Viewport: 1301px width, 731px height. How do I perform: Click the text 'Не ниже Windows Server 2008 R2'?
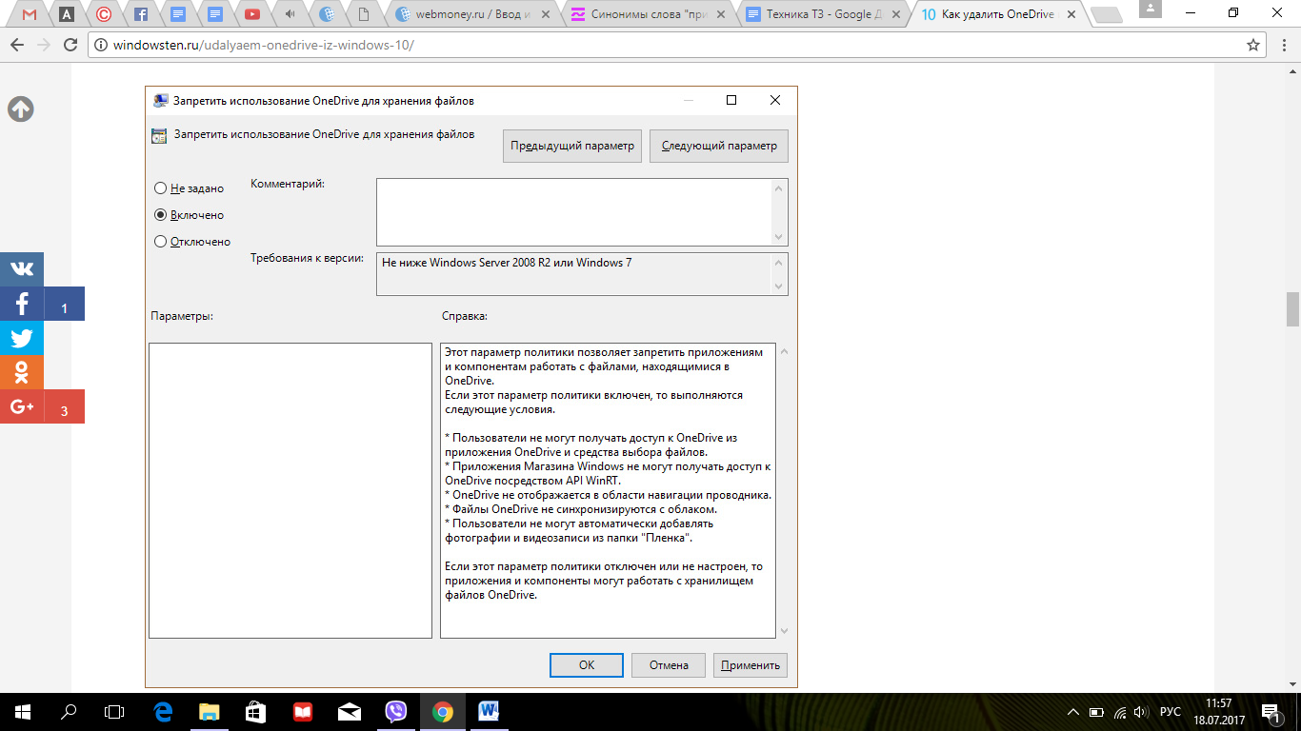(466, 263)
